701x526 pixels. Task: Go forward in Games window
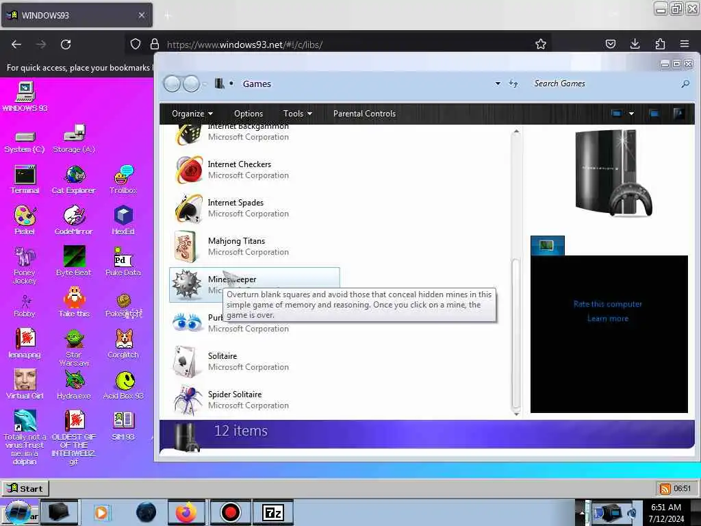pyautogui.click(x=192, y=84)
